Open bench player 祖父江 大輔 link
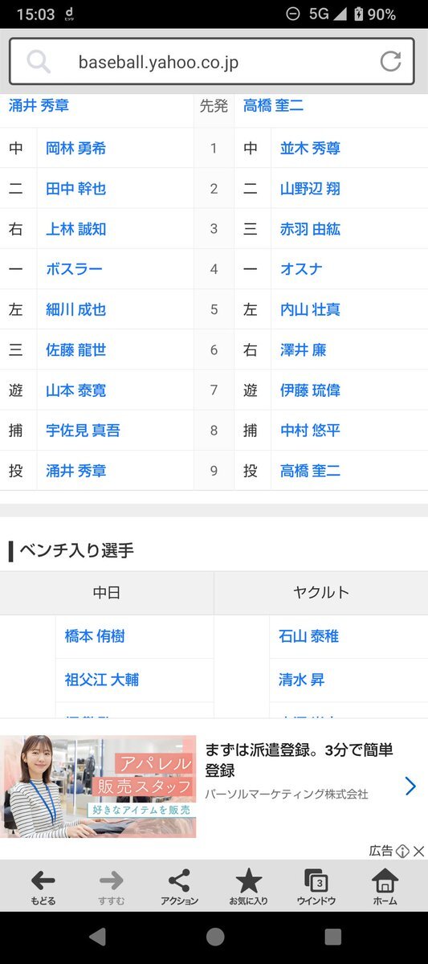The image size is (428, 964). coord(102,680)
